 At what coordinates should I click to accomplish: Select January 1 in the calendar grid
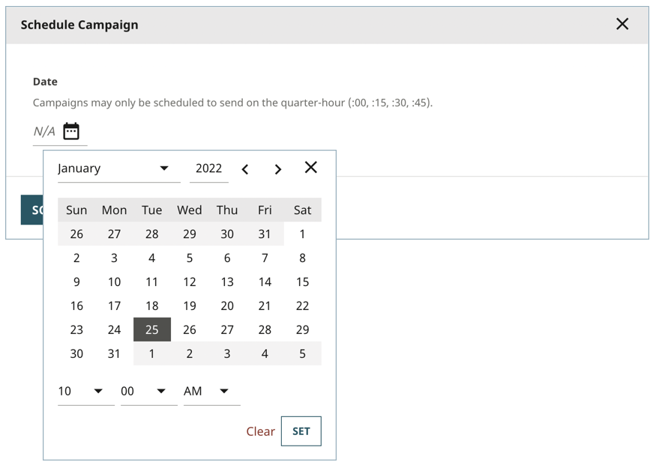click(302, 234)
